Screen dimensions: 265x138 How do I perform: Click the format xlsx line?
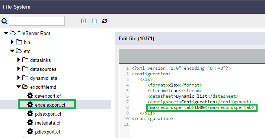coord(175,85)
